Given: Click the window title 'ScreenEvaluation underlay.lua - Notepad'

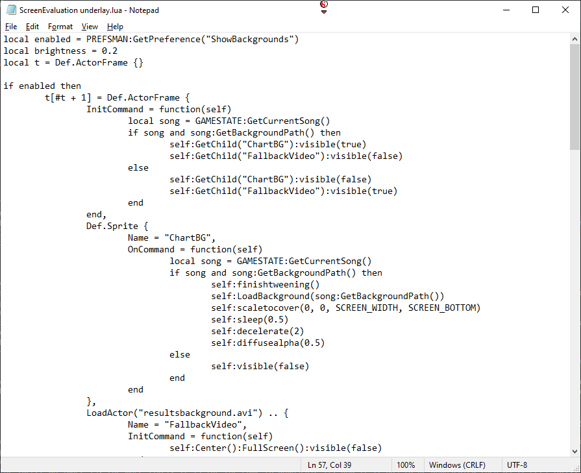Looking at the screenshot, I should tap(89, 10).
